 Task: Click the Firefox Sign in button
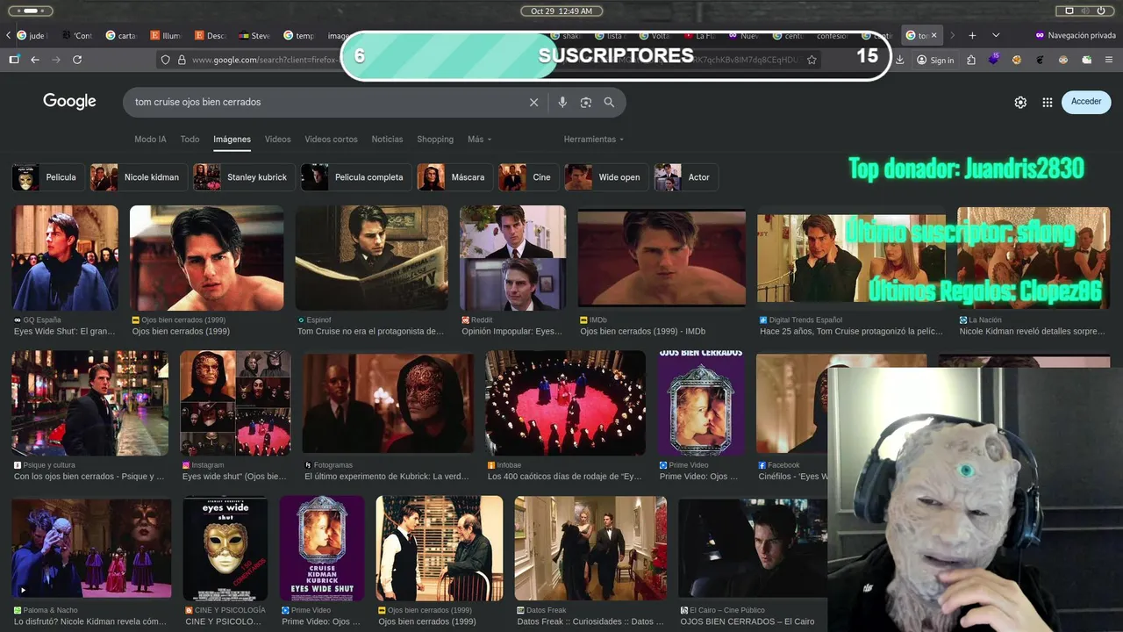pos(935,60)
